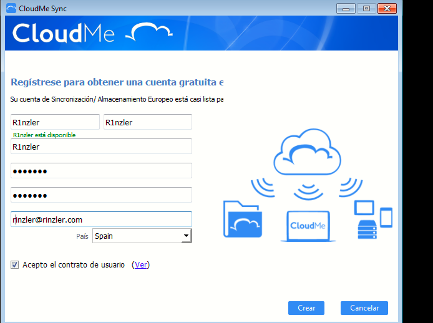Toggle the Acepto el contrato de usuario checkbox

pos(14,265)
